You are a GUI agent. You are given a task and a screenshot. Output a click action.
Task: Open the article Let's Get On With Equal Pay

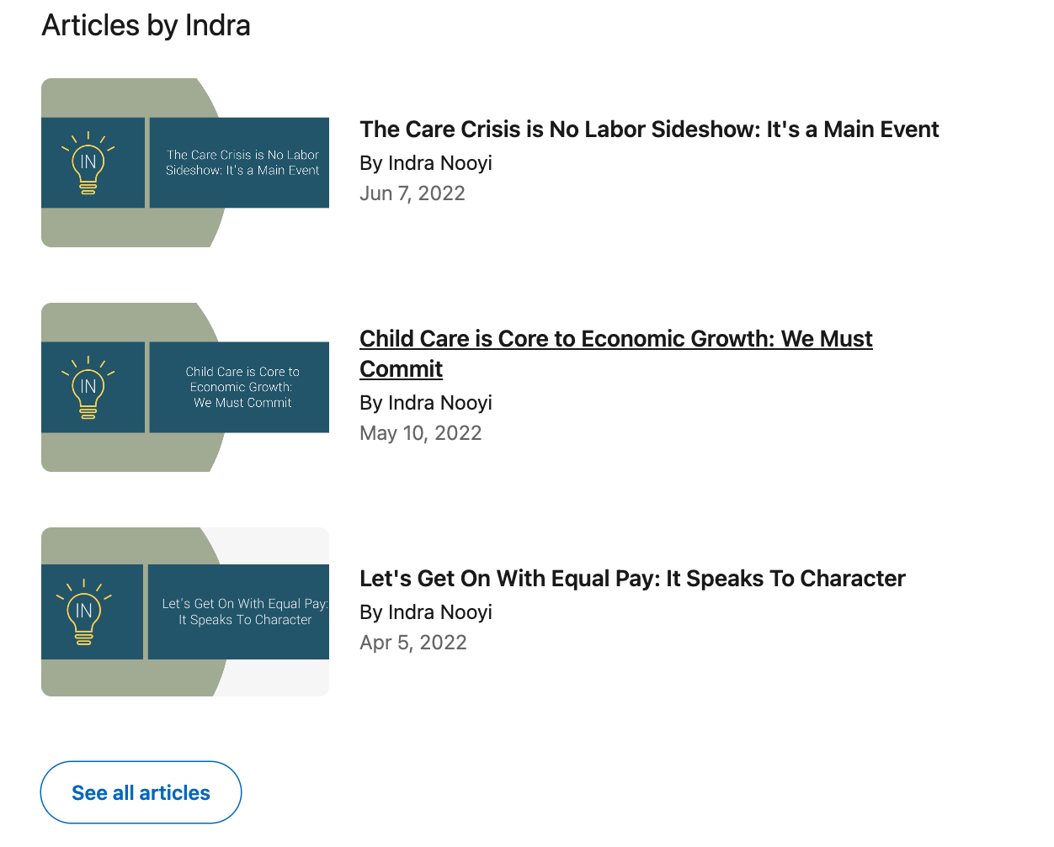click(x=632, y=579)
